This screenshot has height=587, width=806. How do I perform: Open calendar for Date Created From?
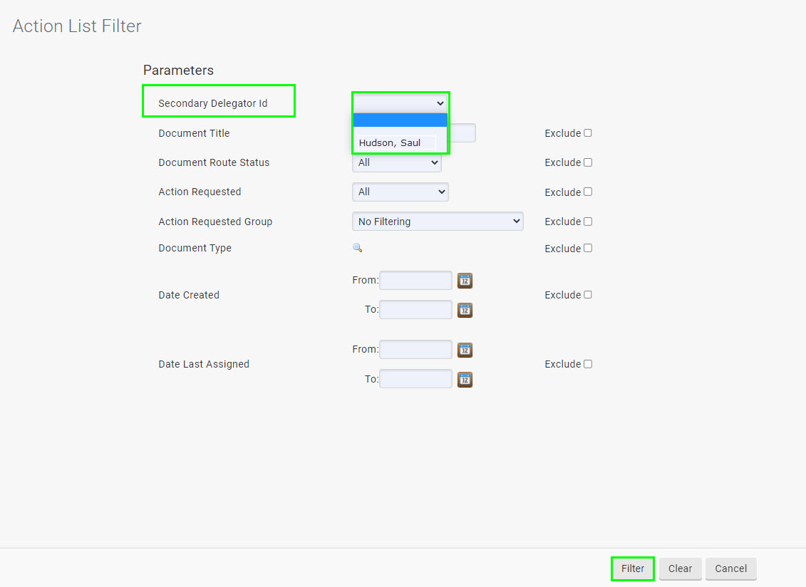465,281
